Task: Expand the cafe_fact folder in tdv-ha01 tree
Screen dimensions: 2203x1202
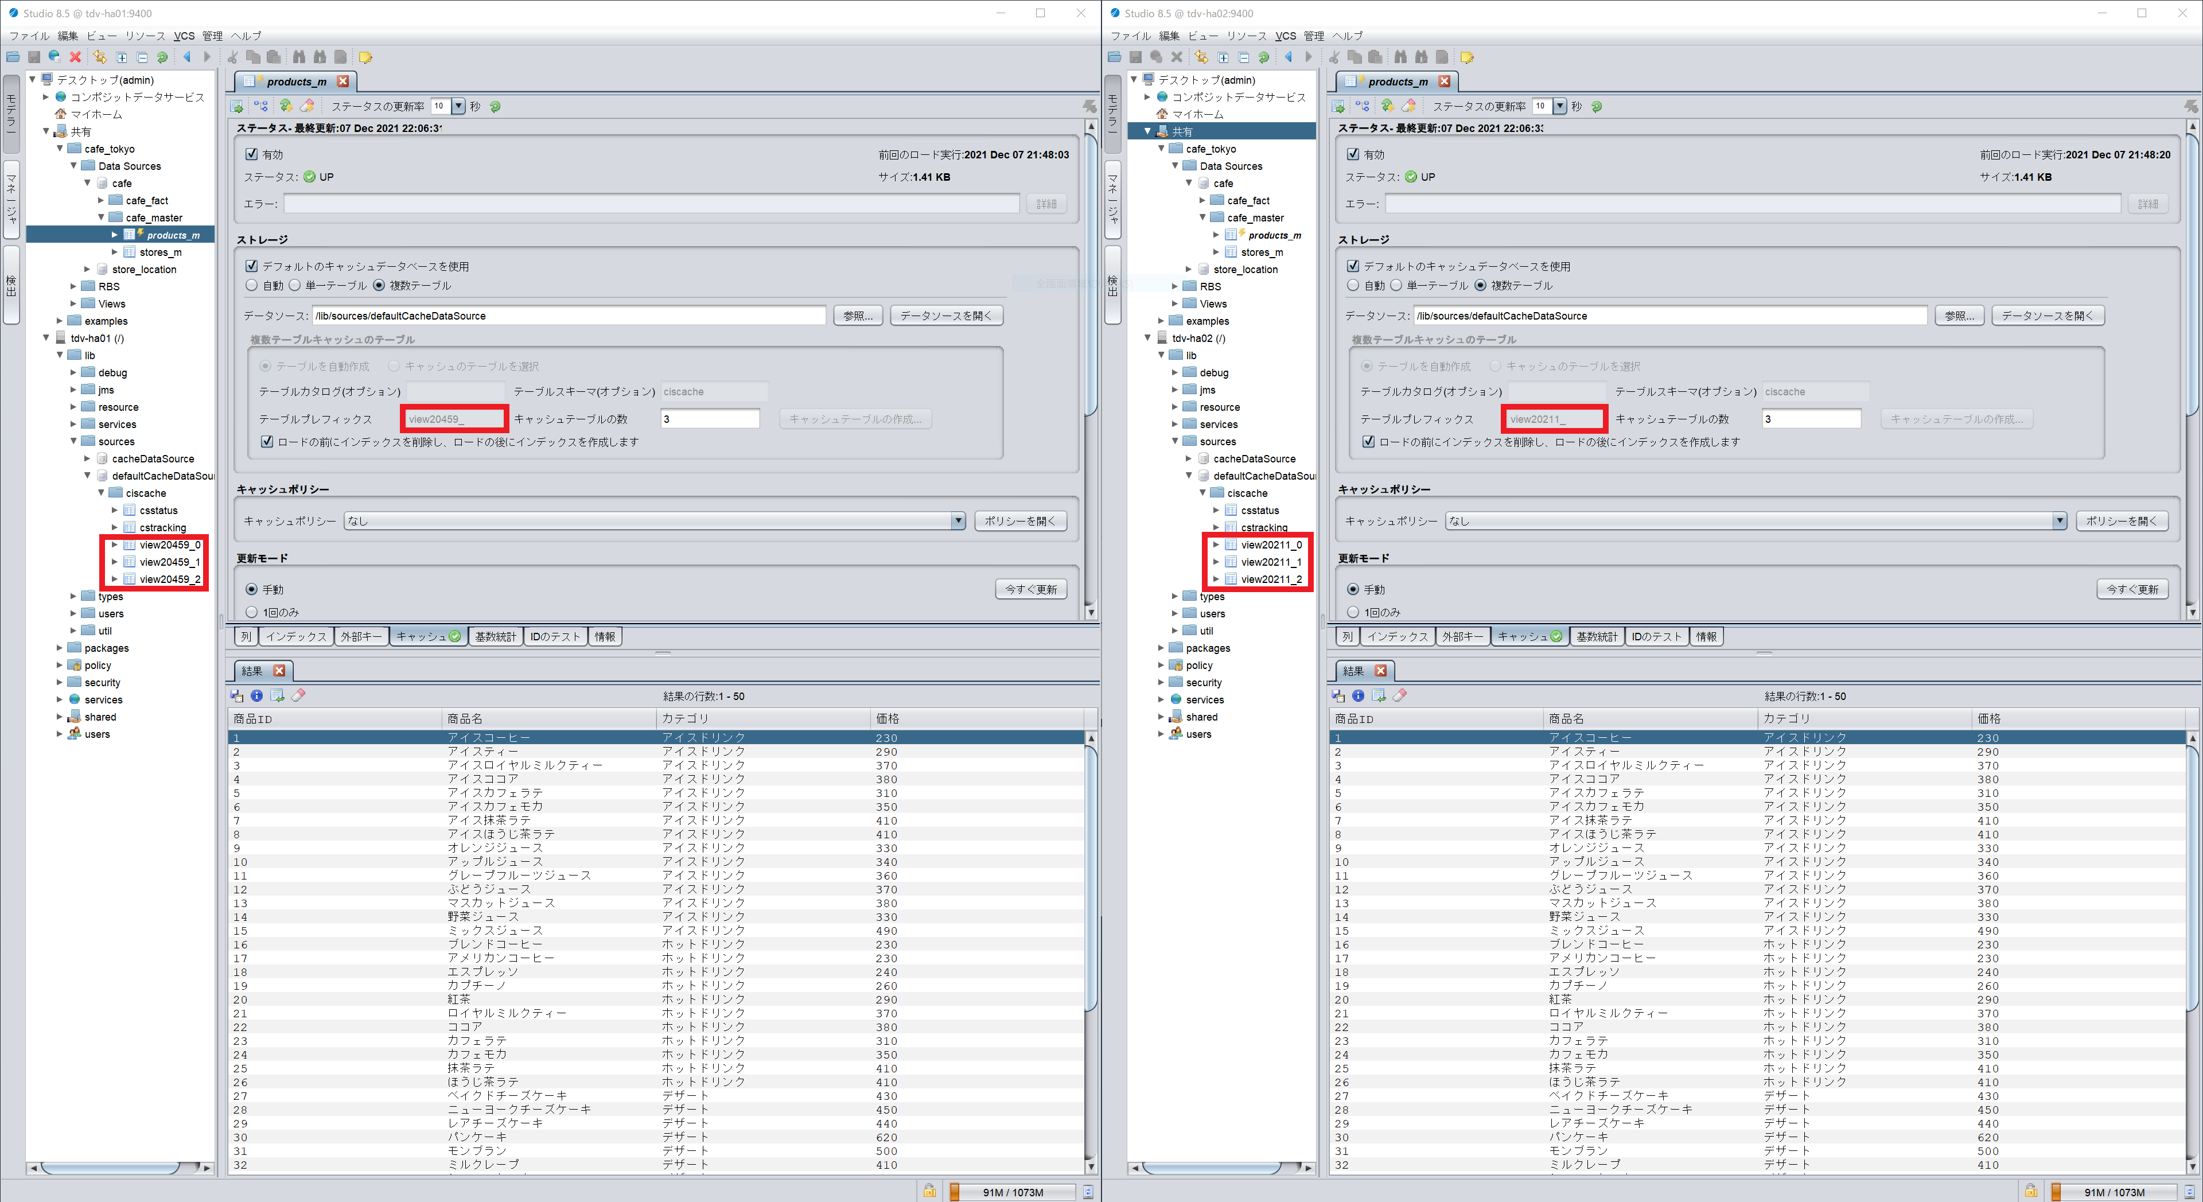Action: [x=101, y=200]
